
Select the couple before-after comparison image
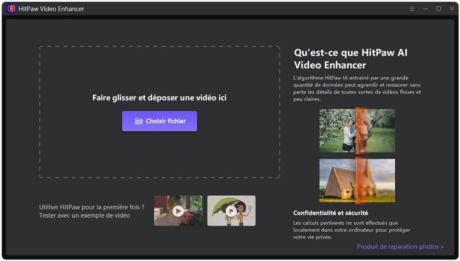[337, 130]
